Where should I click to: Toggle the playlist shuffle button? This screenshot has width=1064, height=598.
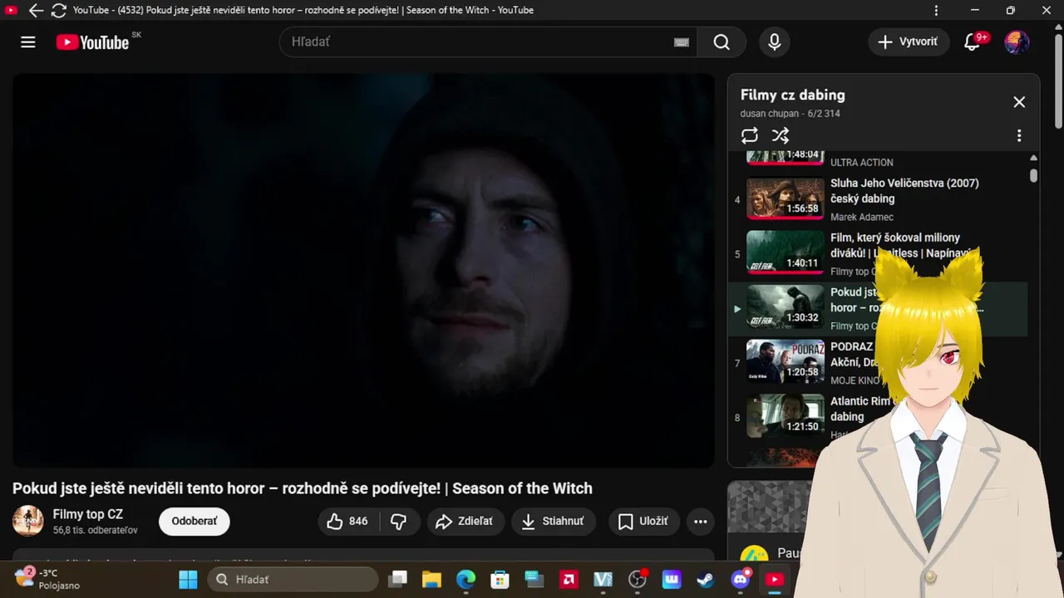point(781,135)
